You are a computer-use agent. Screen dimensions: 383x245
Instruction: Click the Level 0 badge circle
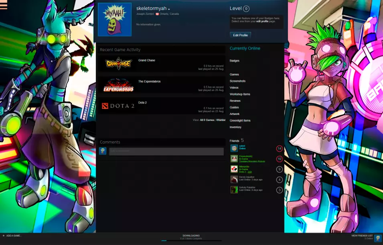246,9
